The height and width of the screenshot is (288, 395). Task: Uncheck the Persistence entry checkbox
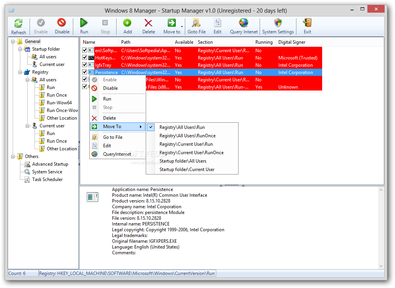85,72
